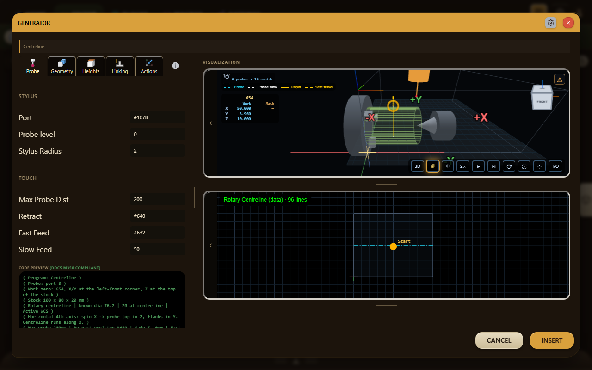592x370 pixels.
Task: Click the info icon beside Actions tab
Action: click(175, 66)
